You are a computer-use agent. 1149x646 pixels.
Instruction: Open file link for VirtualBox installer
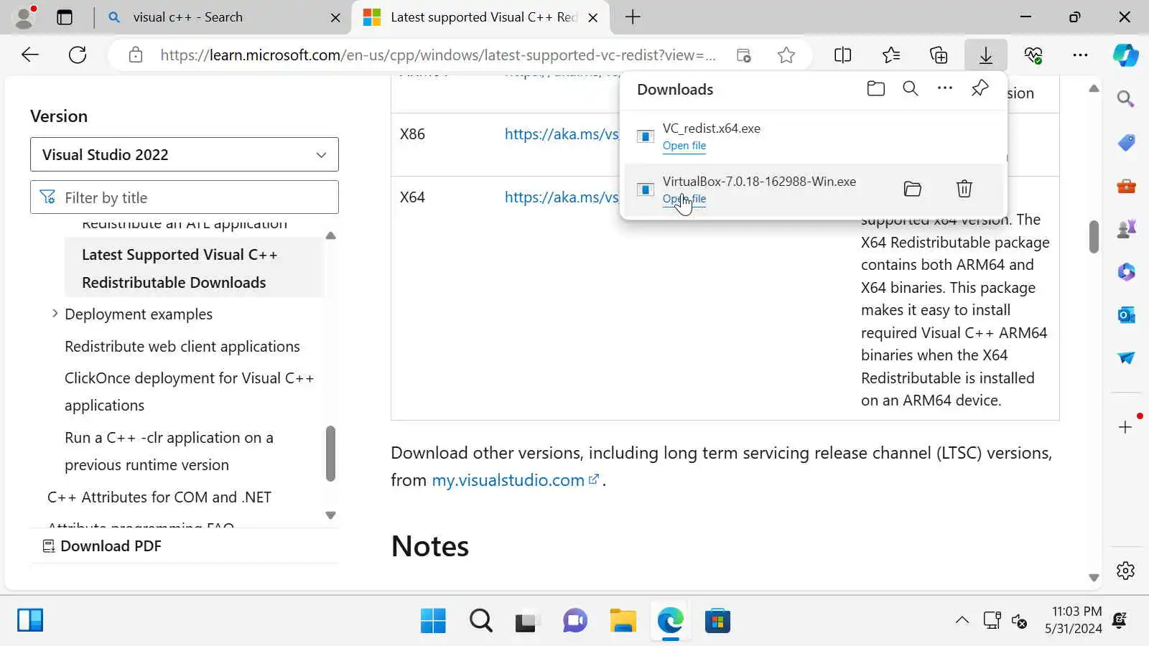click(684, 199)
